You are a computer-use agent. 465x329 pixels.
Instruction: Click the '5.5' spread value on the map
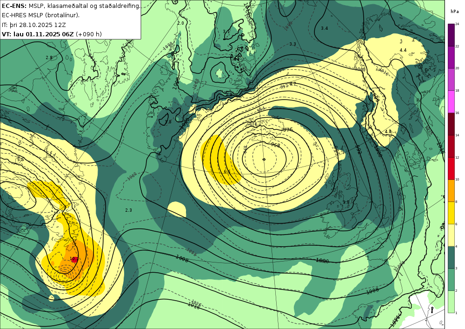pyautogui.click(x=20, y=160)
